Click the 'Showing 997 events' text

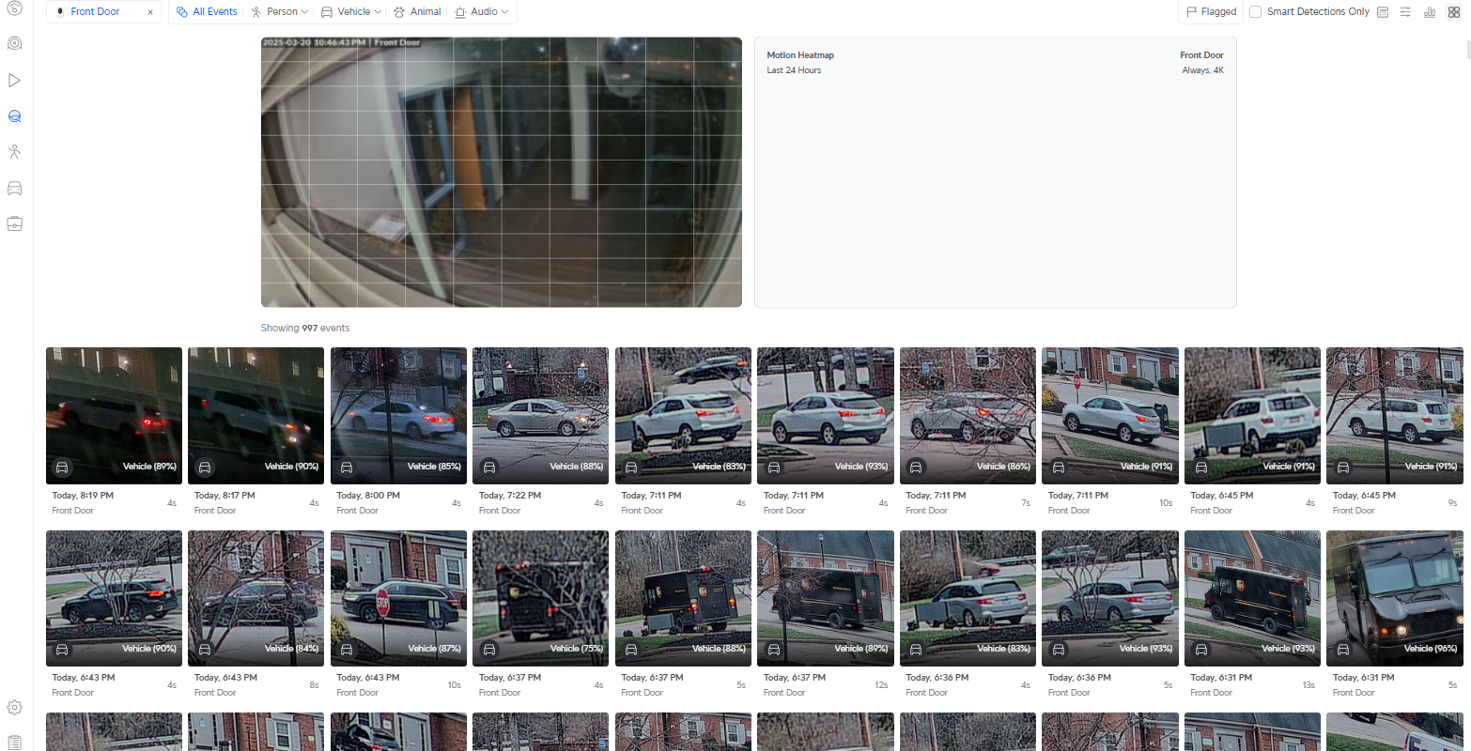[305, 329]
